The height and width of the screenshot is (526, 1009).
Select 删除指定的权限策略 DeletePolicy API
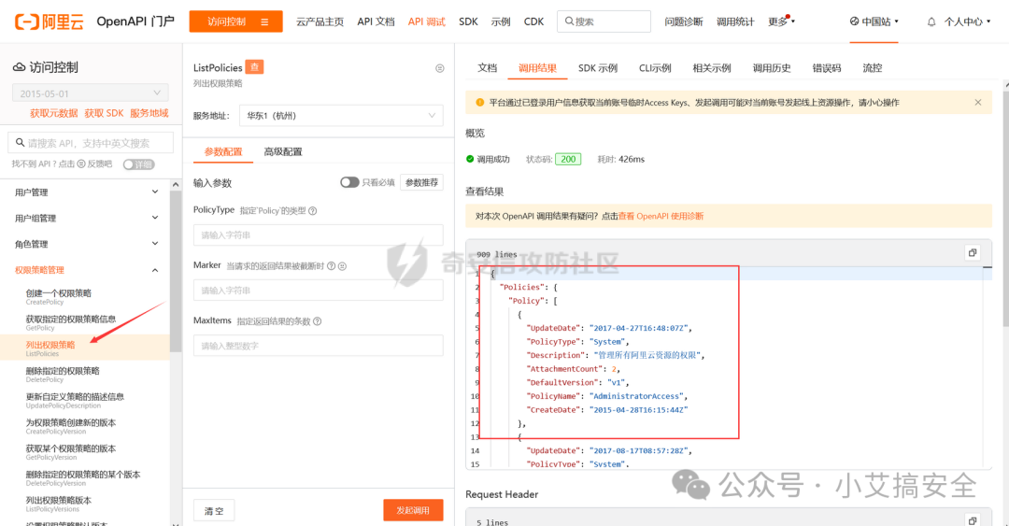point(85,374)
